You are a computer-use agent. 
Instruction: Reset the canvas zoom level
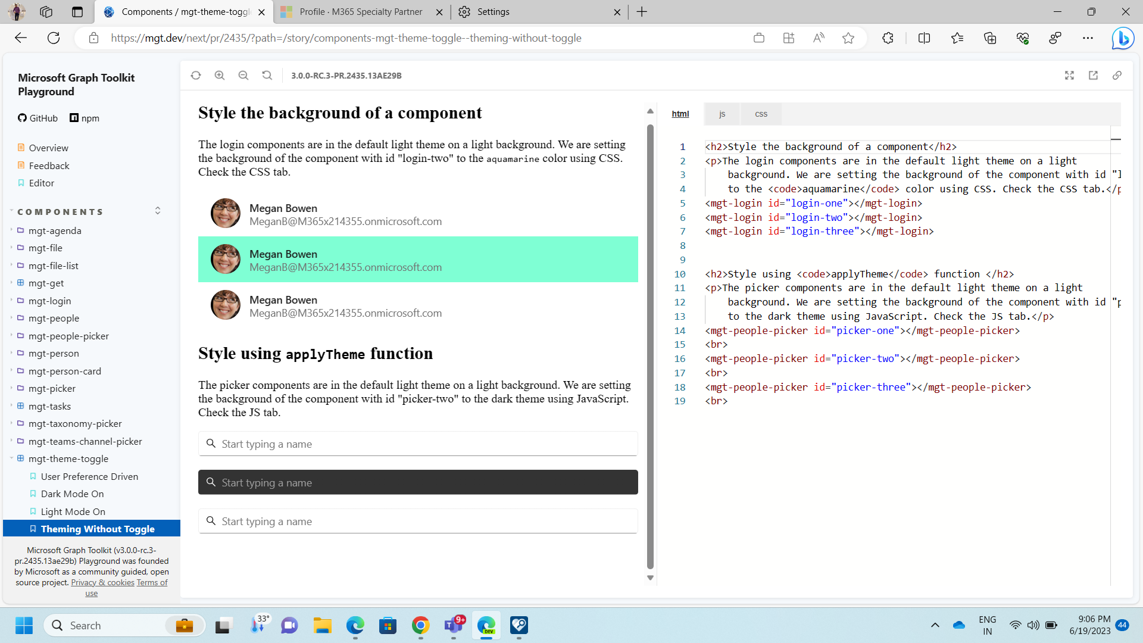[267, 75]
